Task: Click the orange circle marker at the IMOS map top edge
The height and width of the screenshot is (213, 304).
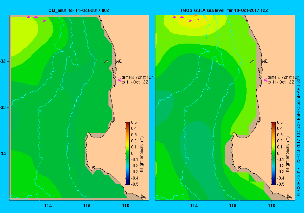Action: click(x=196, y=15)
